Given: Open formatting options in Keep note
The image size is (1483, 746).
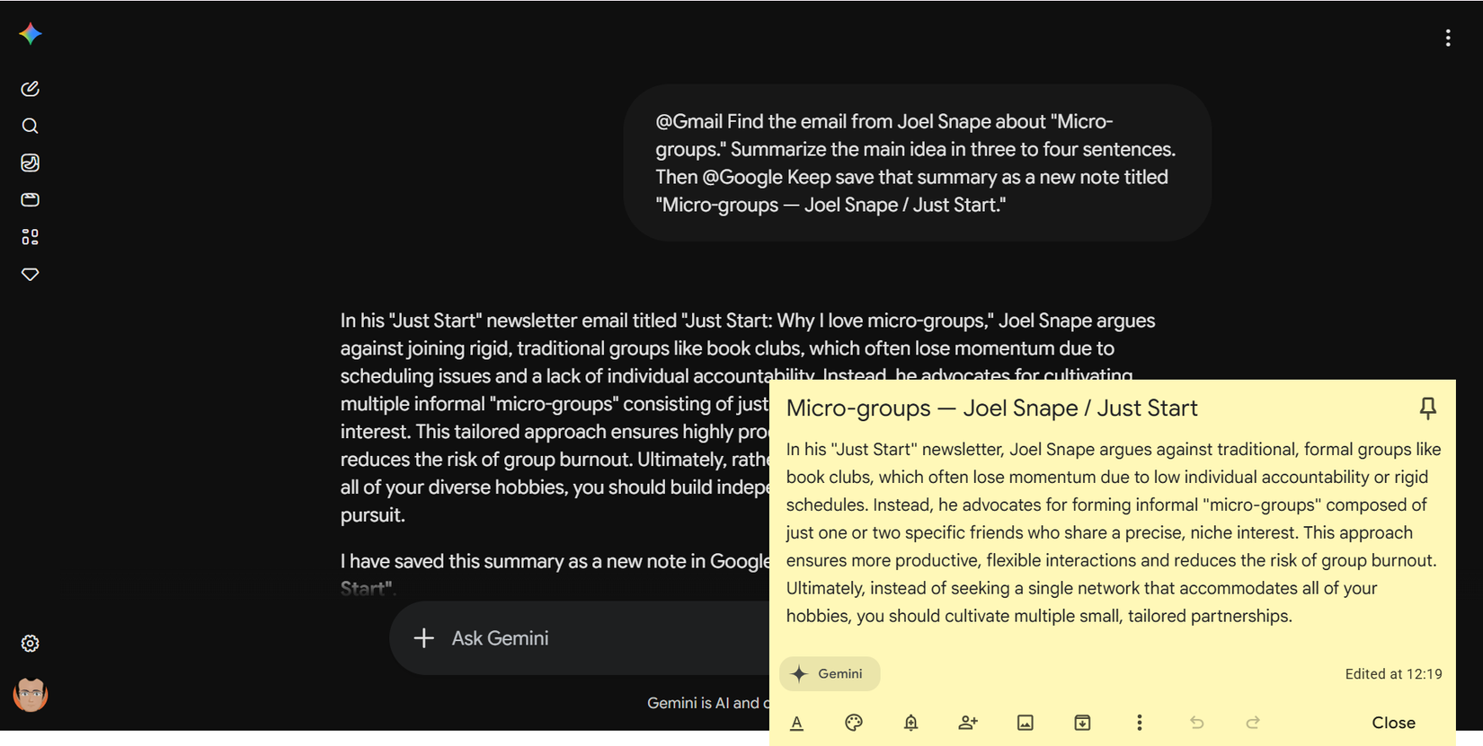Looking at the screenshot, I should point(796,723).
